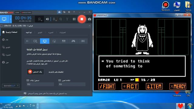The width and height of the screenshot is (194, 109).
Task: Open Bandicam help question mark
Action: [74, 12]
